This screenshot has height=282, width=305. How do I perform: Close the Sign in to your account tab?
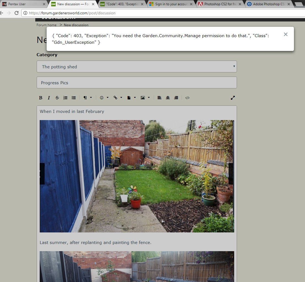click(x=191, y=4)
